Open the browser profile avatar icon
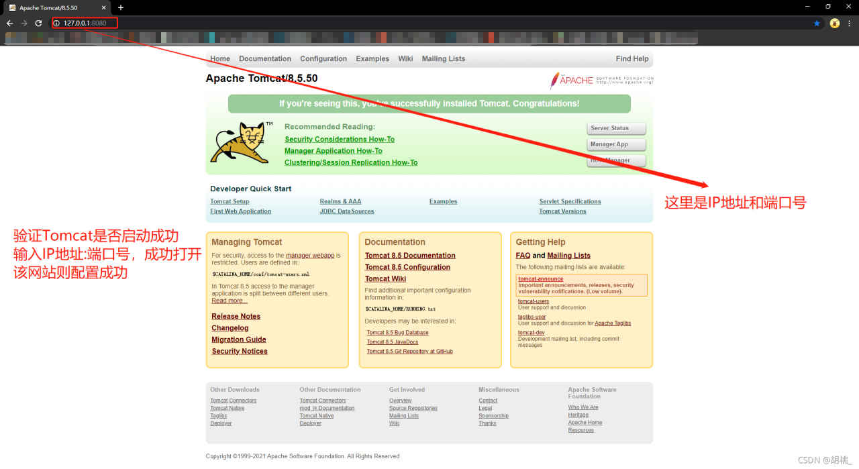 (x=835, y=23)
